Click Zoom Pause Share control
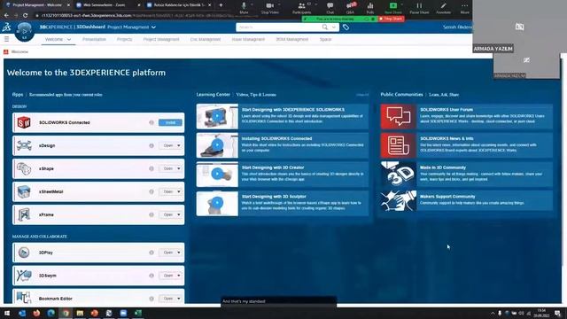Viewport: 567px width, 319px height. click(x=419, y=8)
